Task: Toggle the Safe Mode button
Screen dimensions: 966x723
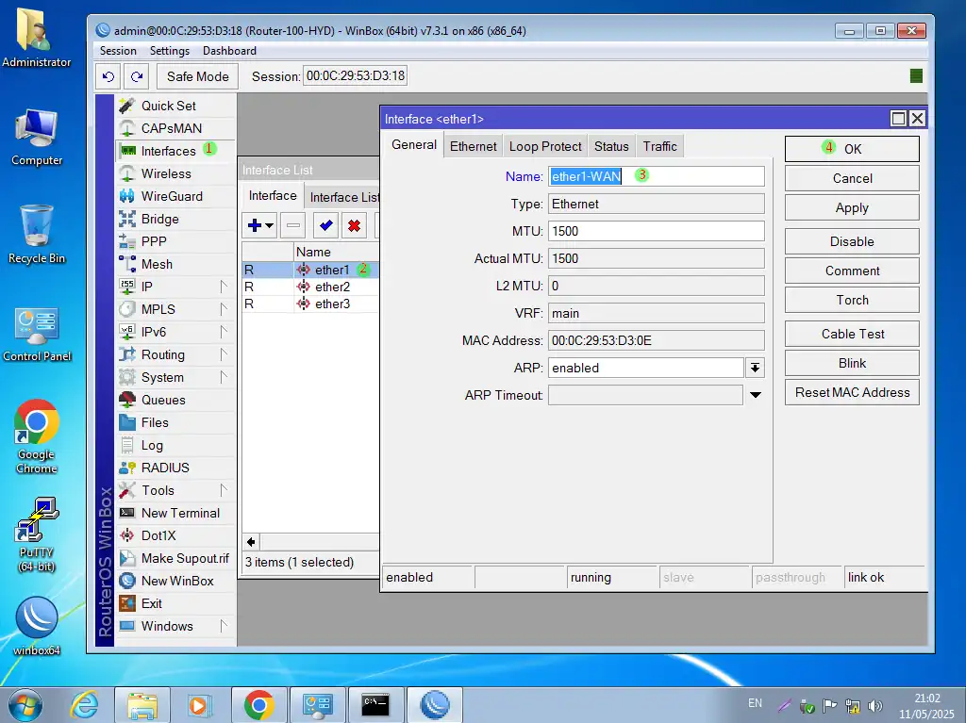Action: pyautogui.click(x=197, y=76)
